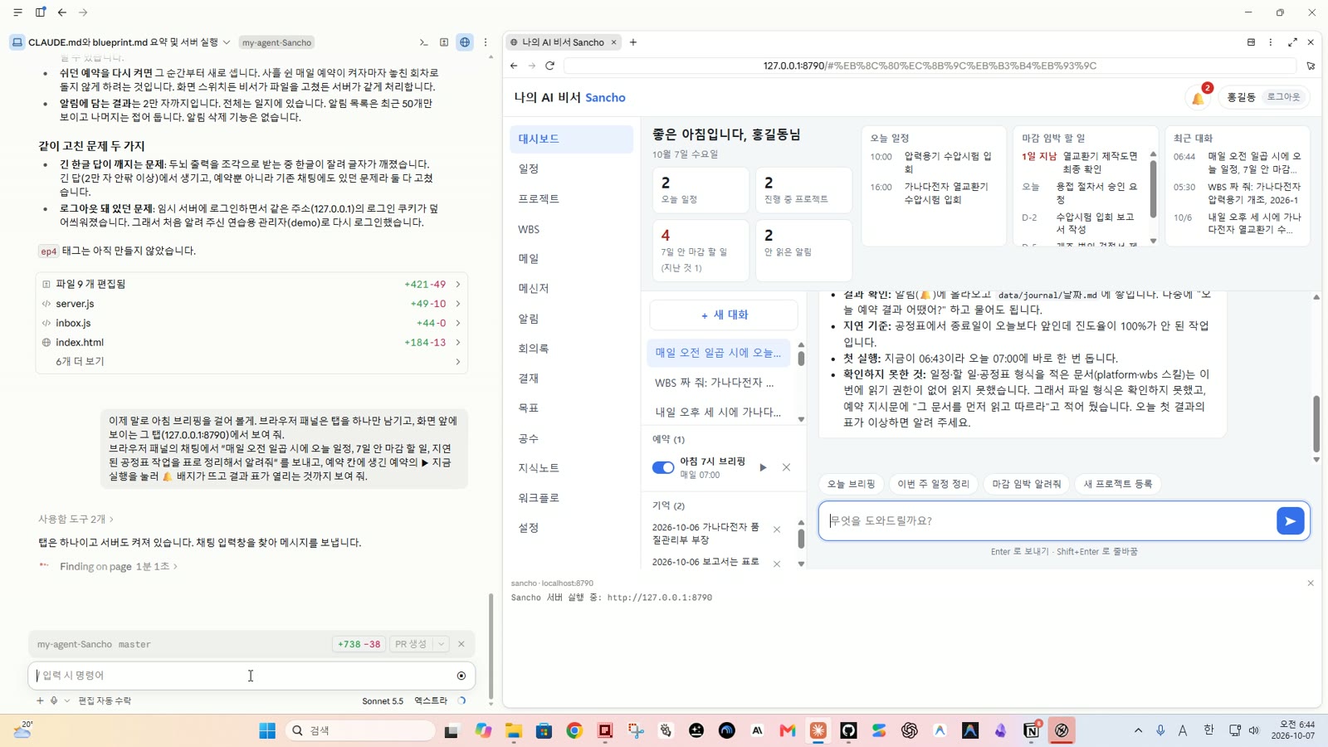Close the 나의 AI 비서 Sancho tab
The width and height of the screenshot is (1328, 747).
(614, 42)
